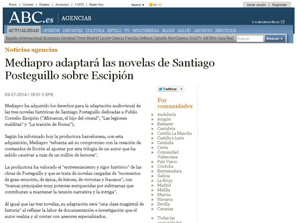Open Navarra community news
This screenshot has height=223, width=297.
pos(165,200)
